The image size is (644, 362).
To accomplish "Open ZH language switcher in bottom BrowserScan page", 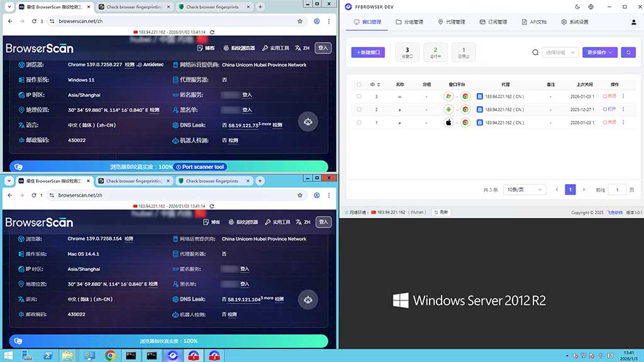I will click(x=303, y=222).
